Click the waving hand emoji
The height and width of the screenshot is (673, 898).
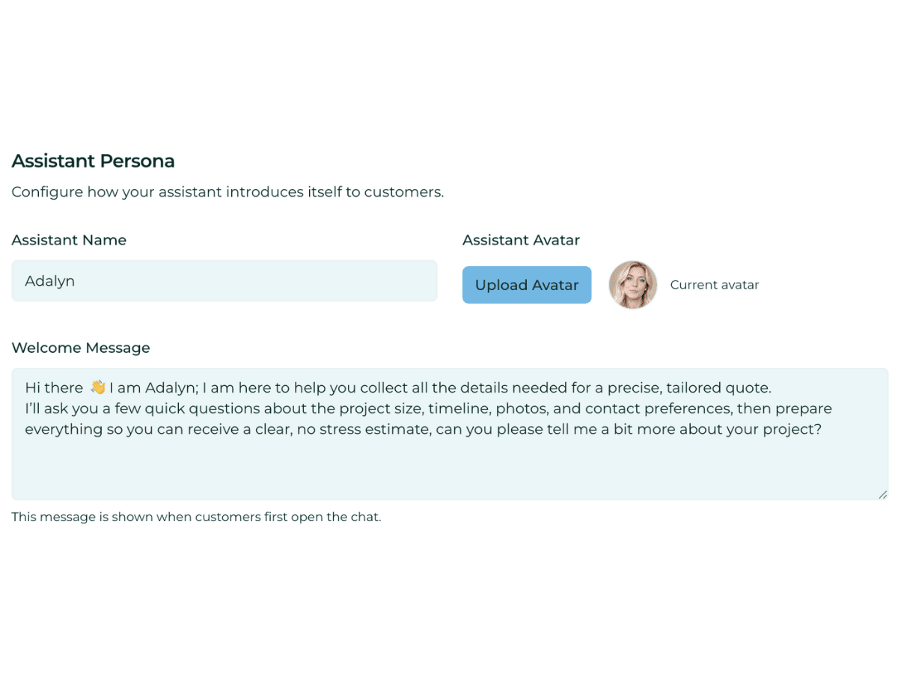pyautogui.click(x=94, y=387)
